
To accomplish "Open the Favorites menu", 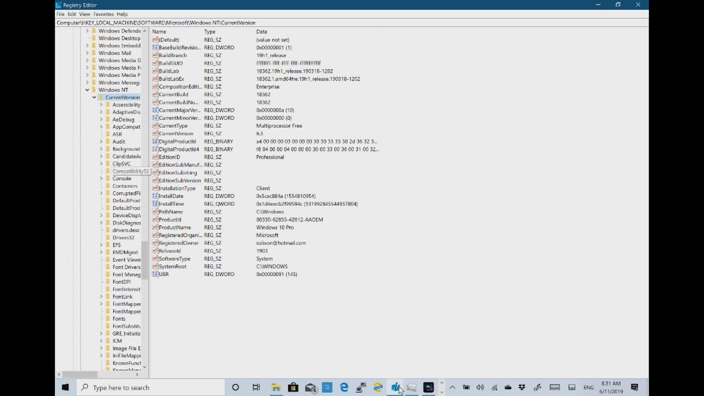I will coord(103,14).
